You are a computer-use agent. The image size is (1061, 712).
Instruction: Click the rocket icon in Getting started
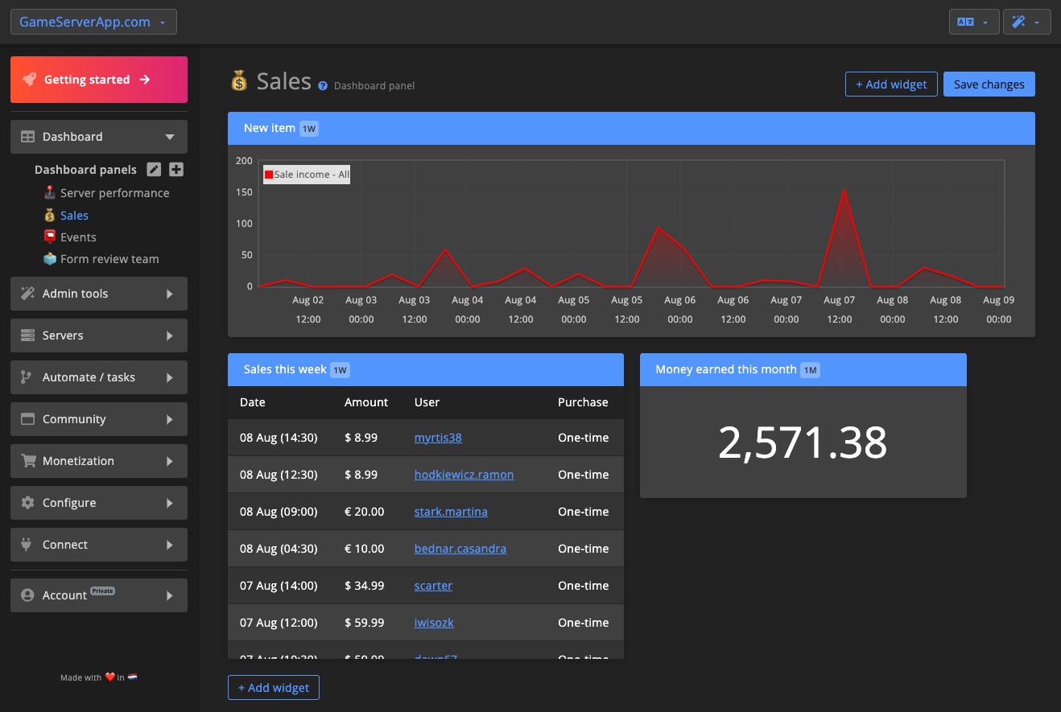coord(29,80)
